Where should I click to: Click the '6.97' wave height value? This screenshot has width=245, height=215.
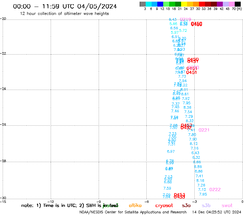(x=171, y=151)
